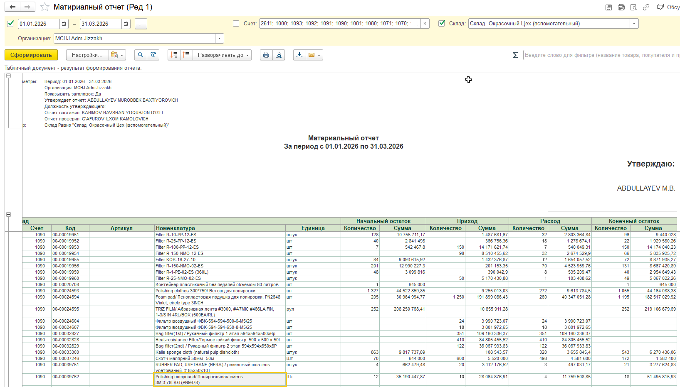Save the report result with the download icon
680x387 pixels.
(299, 55)
